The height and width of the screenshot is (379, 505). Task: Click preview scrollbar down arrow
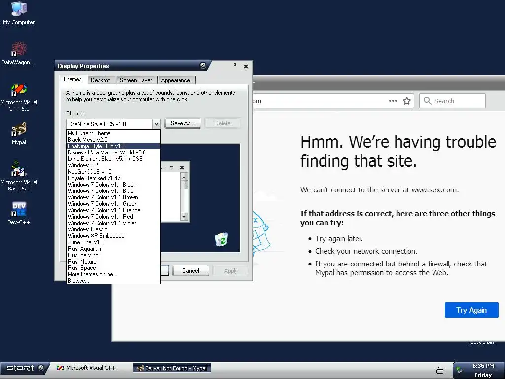184,217
